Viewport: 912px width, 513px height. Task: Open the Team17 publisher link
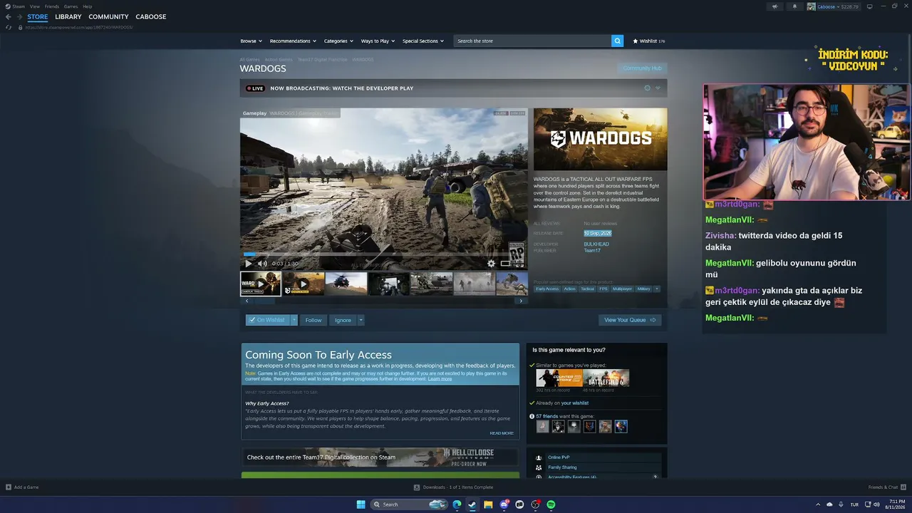[592, 250]
